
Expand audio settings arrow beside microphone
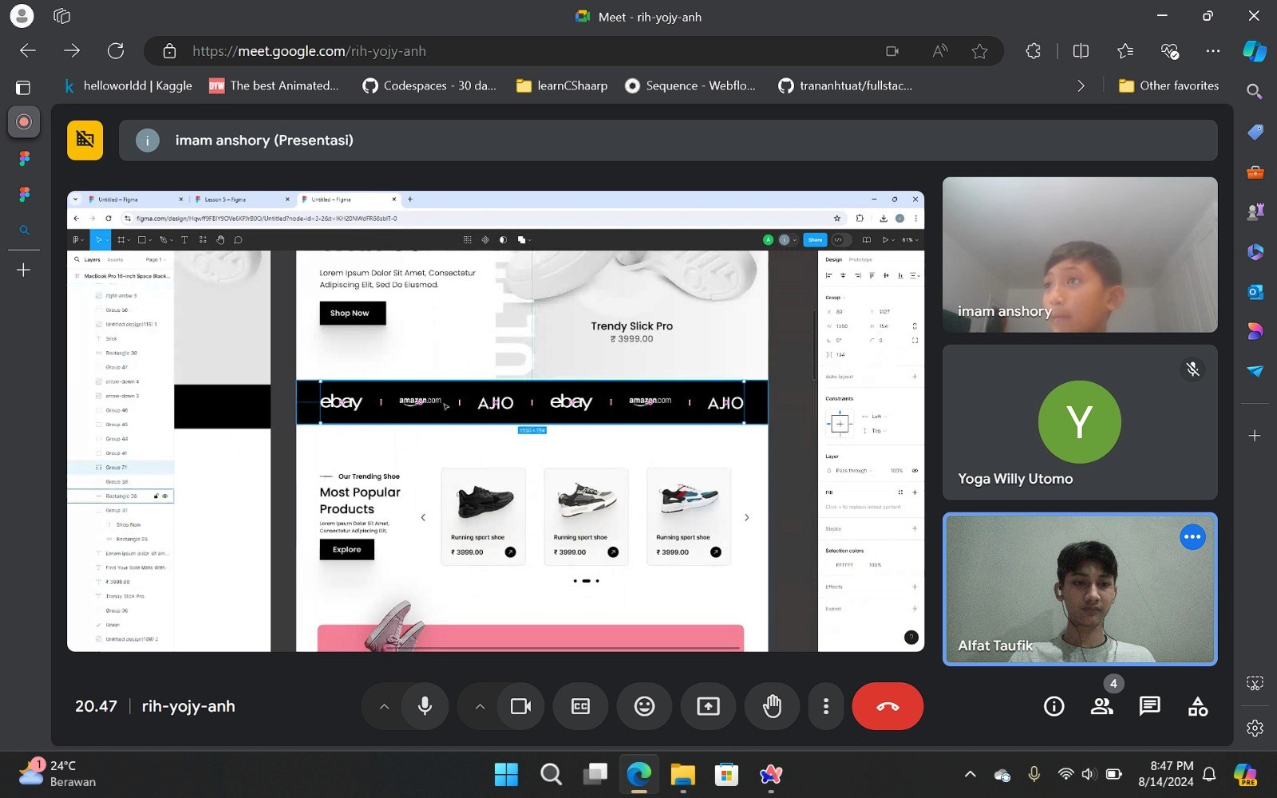[x=384, y=706]
